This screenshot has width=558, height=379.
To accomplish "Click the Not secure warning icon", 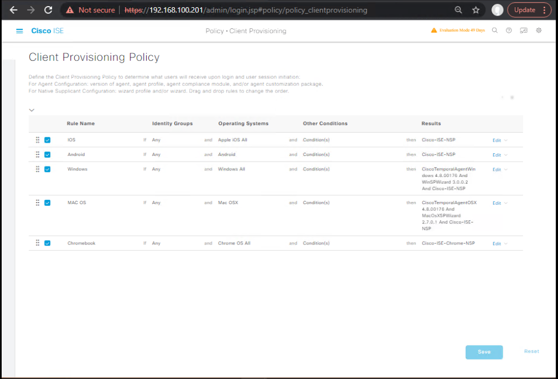I will pos(70,10).
